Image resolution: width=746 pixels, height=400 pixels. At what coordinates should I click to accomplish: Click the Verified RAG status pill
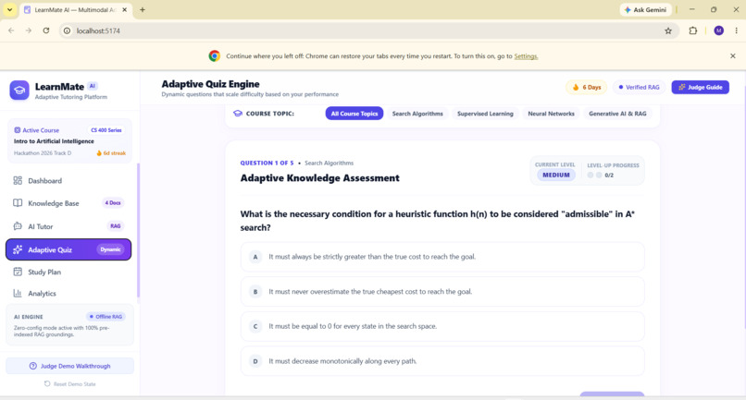(x=639, y=88)
